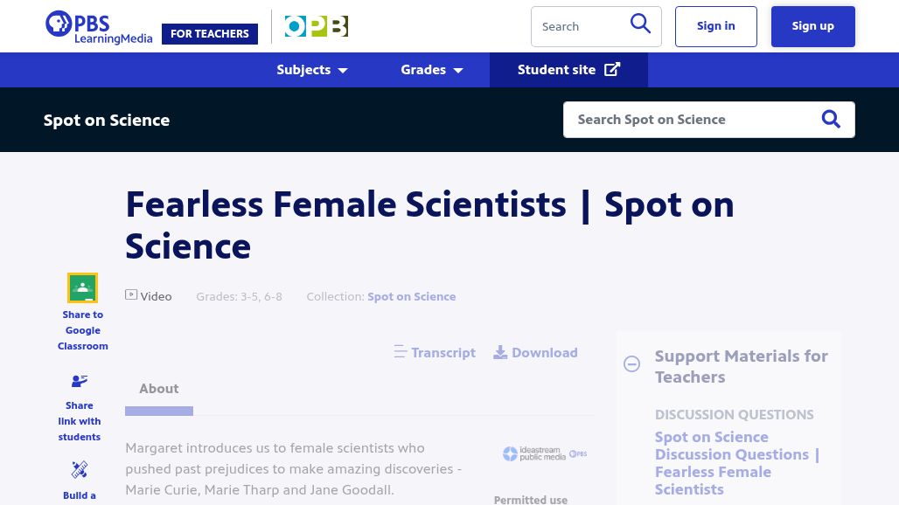
Task: Click the Share link with students icon
Action: pyautogui.click(x=79, y=381)
